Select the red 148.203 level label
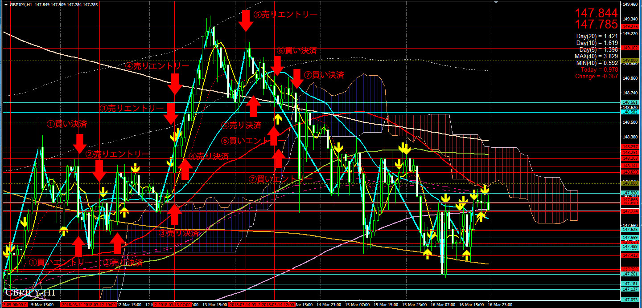Screen dimensions: 642x308 point(630,158)
